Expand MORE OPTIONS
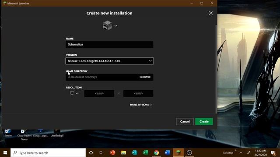Viewport: 280px width, 157px height. (x=141, y=105)
